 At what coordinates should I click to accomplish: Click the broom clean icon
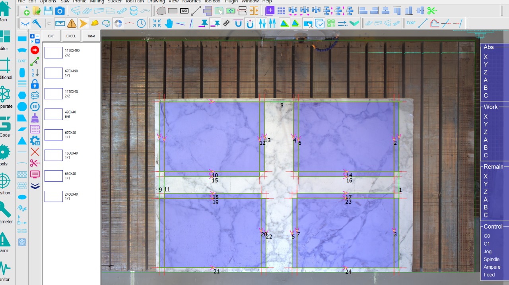point(35,118)
